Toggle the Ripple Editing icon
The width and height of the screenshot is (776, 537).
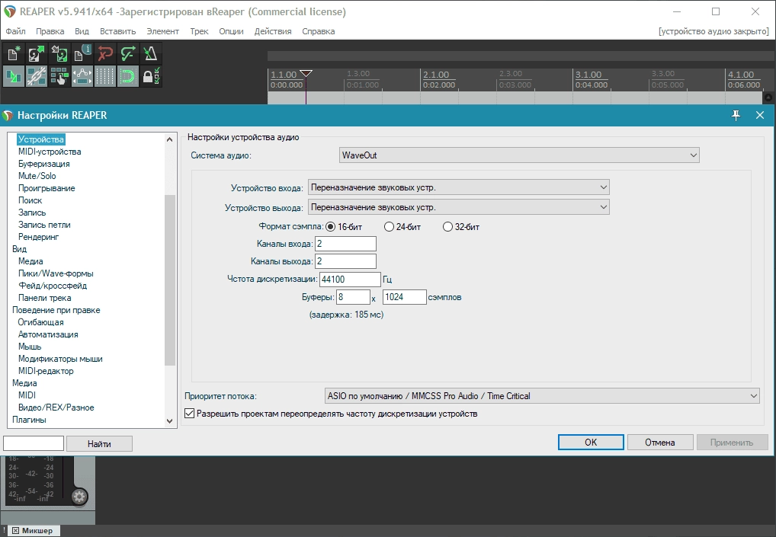click(59, 76)
